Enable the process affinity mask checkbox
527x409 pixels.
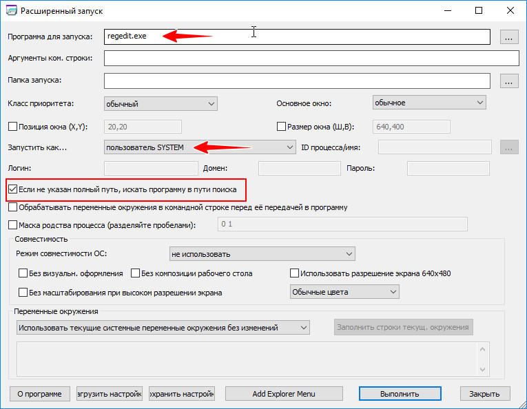13,224
